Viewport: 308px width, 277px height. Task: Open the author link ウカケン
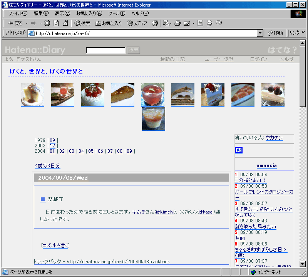pyautogui.click(x=274, y=138)
